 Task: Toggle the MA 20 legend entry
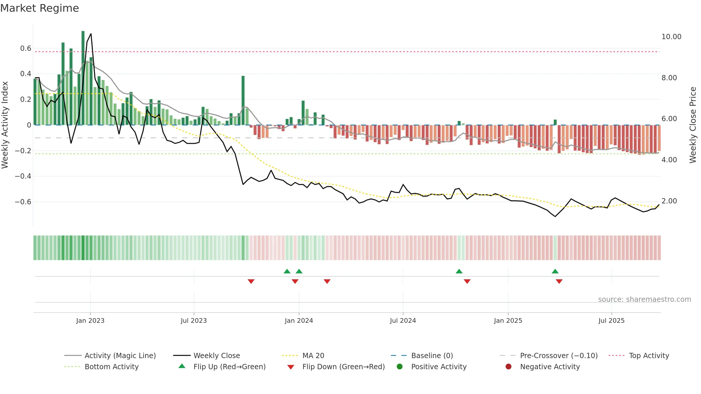point(303,355)
